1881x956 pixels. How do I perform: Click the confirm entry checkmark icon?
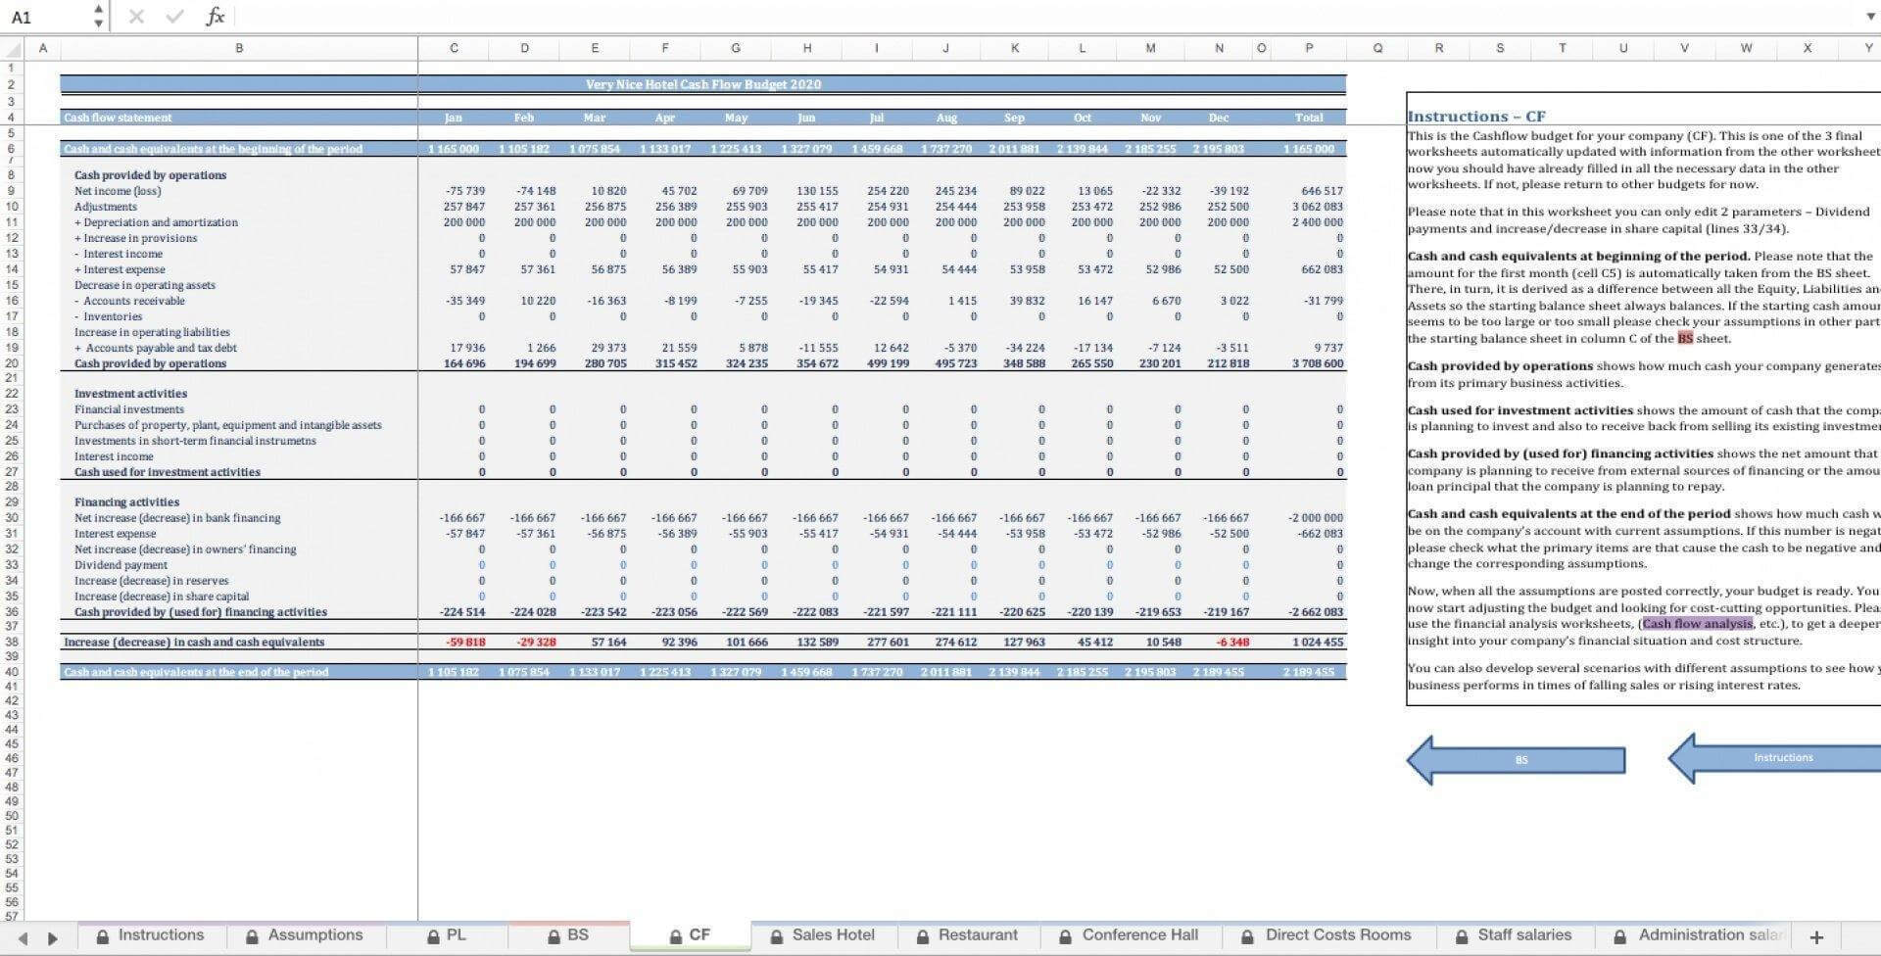(174, 17)
